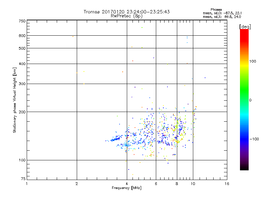Click the 'Frequency [MHz]' axis label
The height and width of the screenshot is (200, 267).
tap(126, 188)
